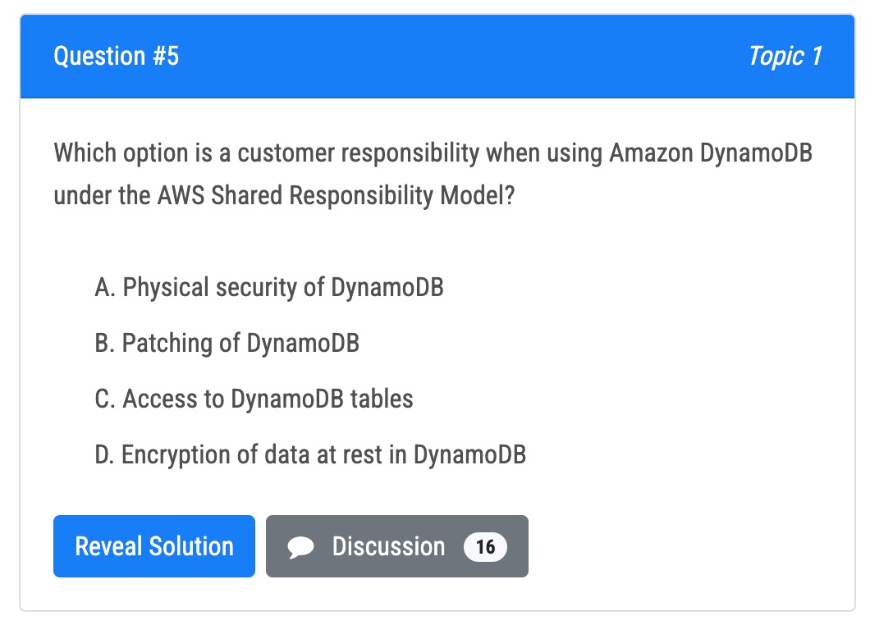Viewport: 870px width, 625px height.
Task: Select answer A, Physical security of DynamoDB
Action: pyautogui.click(x=269, y=287)
